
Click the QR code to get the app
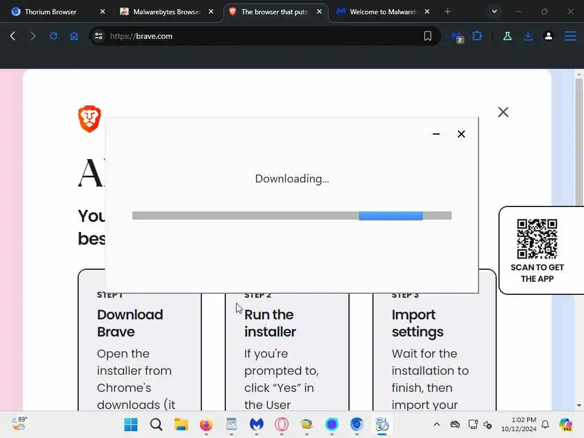point(537,239)
